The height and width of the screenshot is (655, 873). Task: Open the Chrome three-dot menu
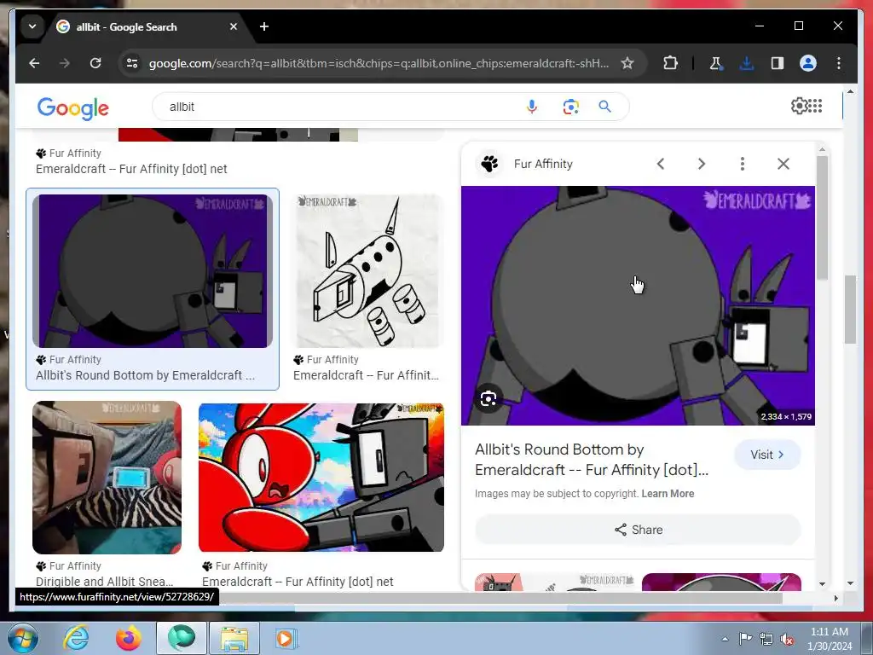coord(839,63)
